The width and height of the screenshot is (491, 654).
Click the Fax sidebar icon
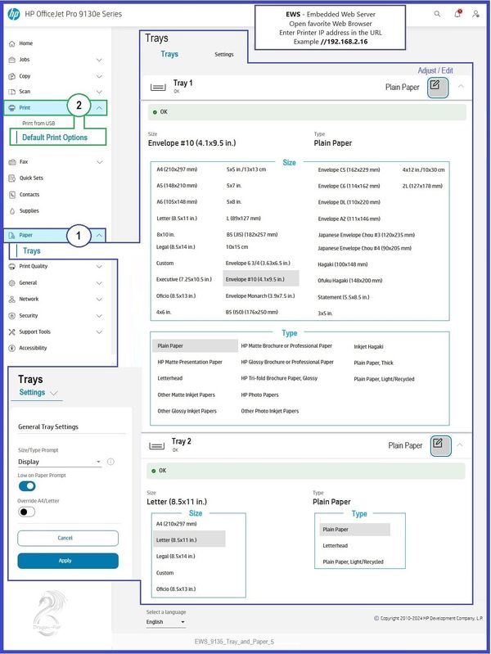click(x=11, y=162)
